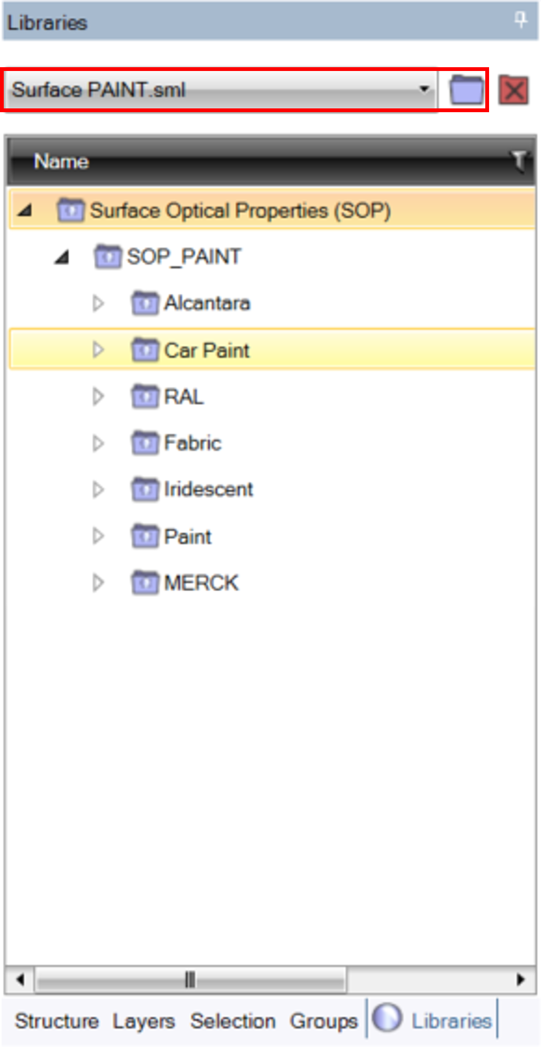
Task: Expand the Car Paint folder
Action: (98, 350)
